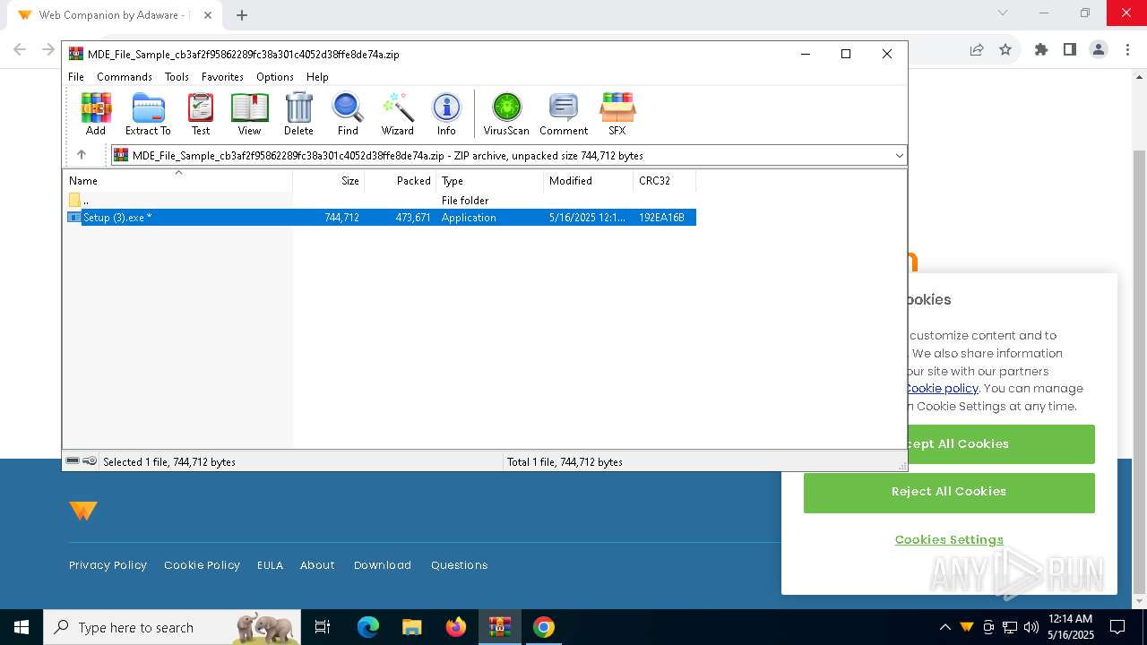Click the Extract To toolbar icon
Viewport: 1147px width, 645px height.
click(x=148, y=114)
